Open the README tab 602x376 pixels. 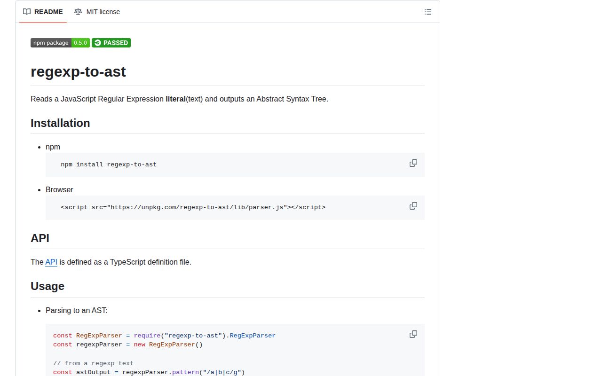coord(43,12)
